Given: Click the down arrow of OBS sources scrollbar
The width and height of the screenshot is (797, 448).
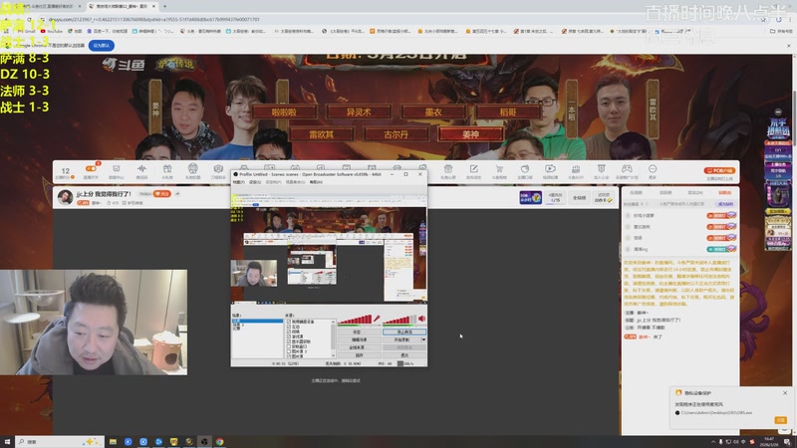Looking at the screenshot, I should (x=334, y=355).
